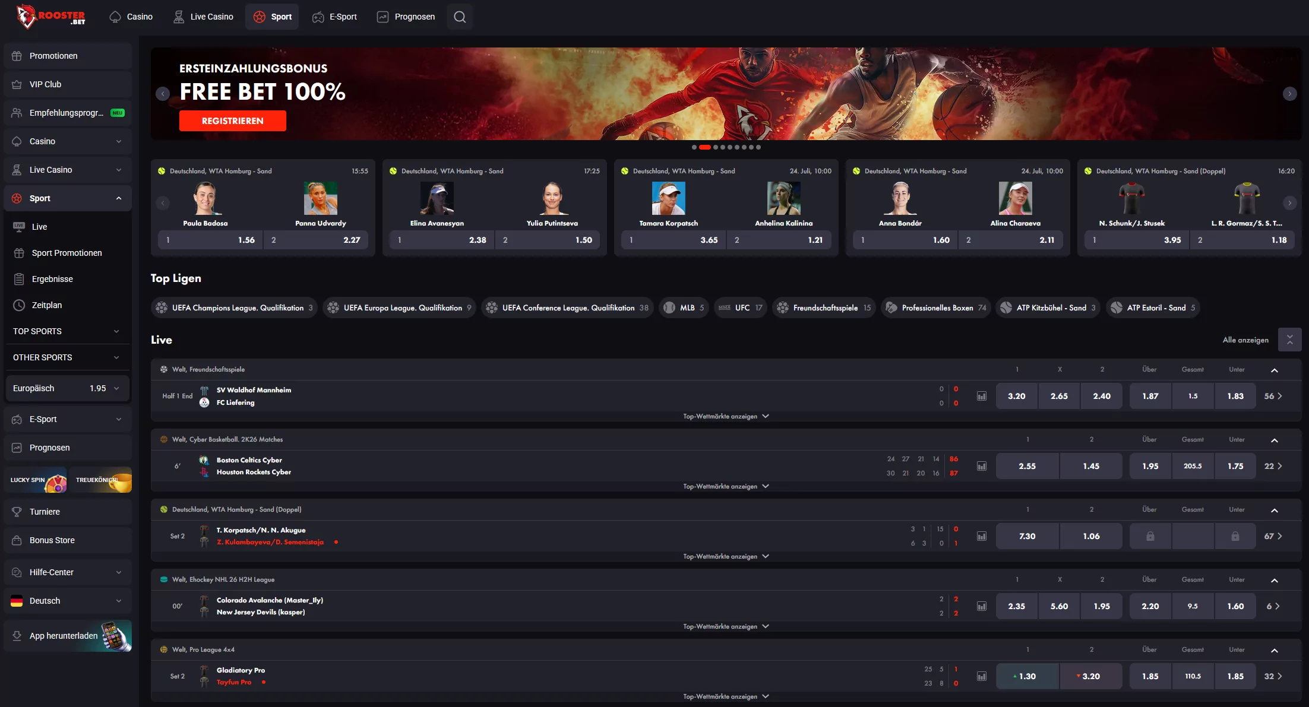1309x707 pixels.
Task: Open VIP Club in the sidebar
Action: pyautogui.click(x=68, y=84)
